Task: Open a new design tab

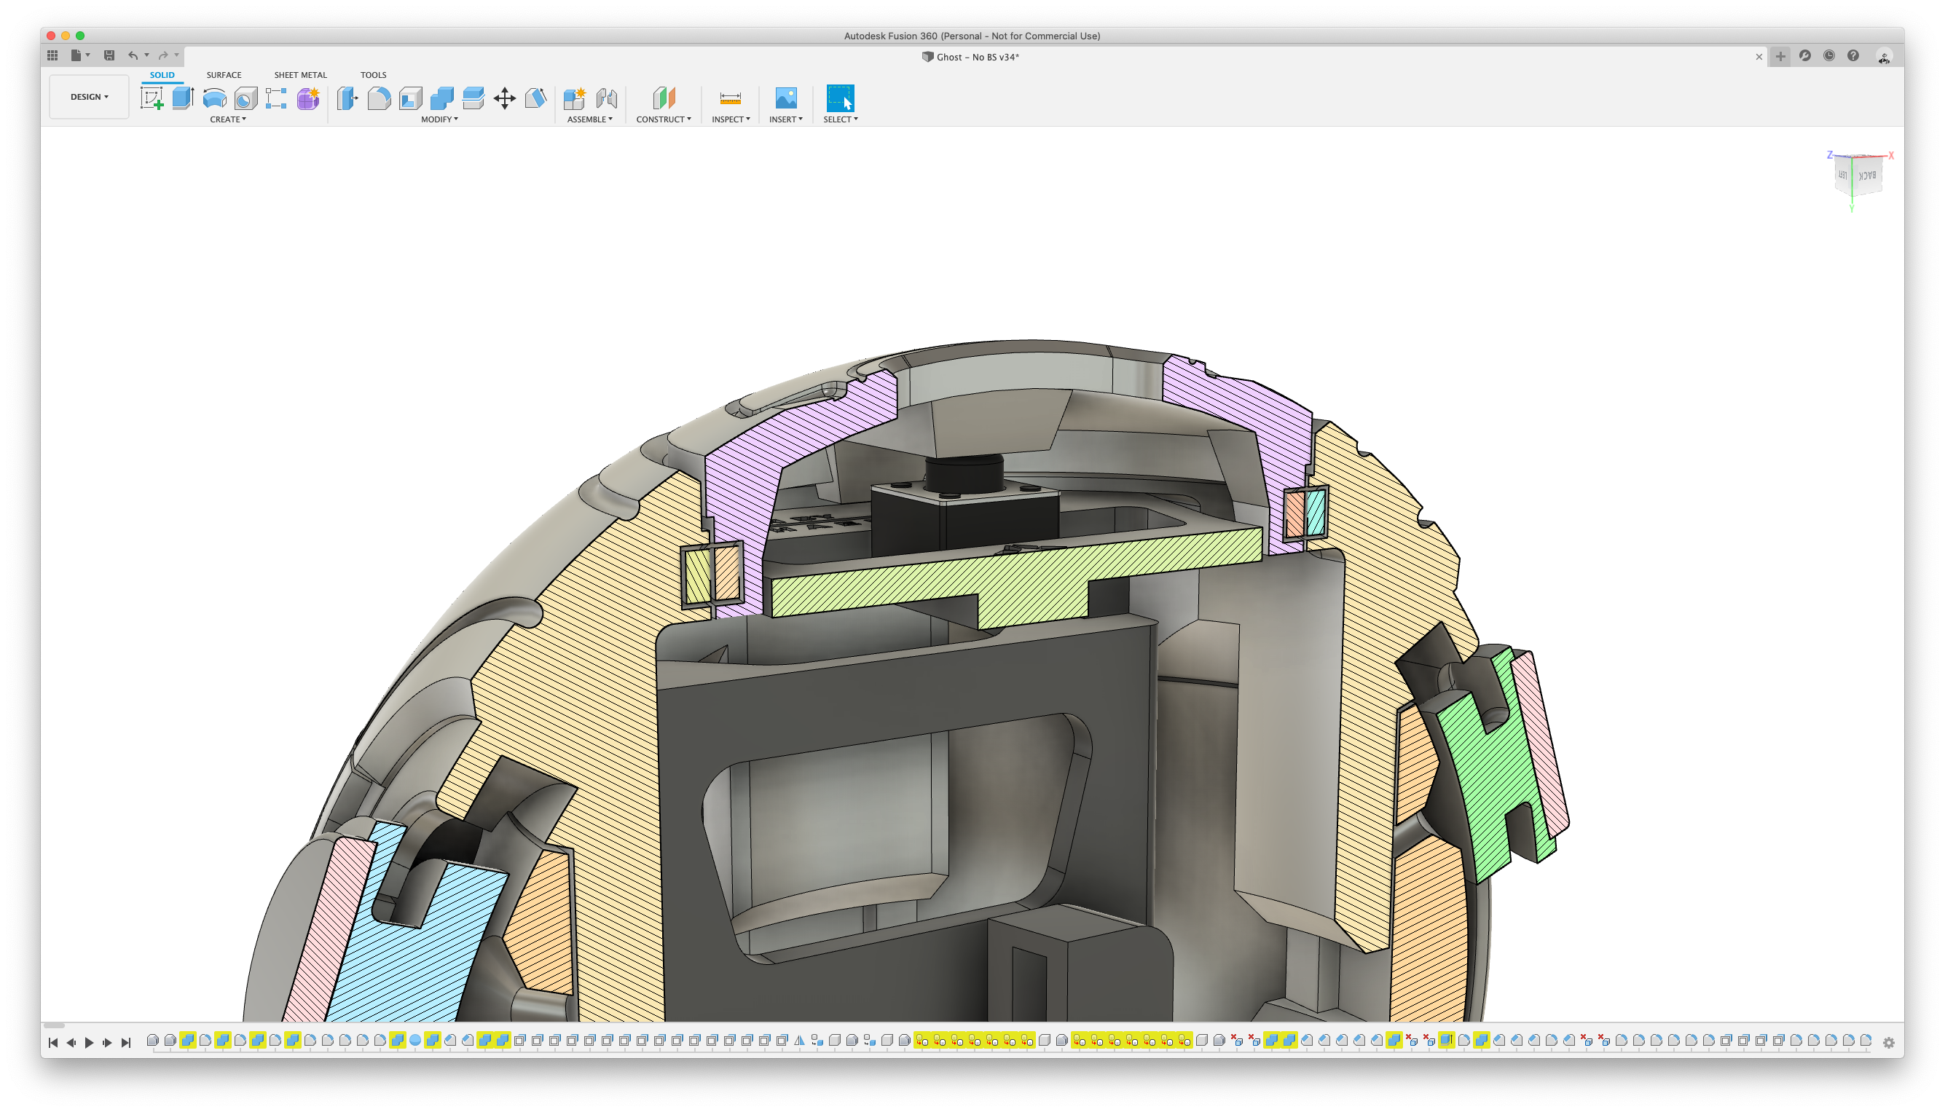Action: (1780, 57)
